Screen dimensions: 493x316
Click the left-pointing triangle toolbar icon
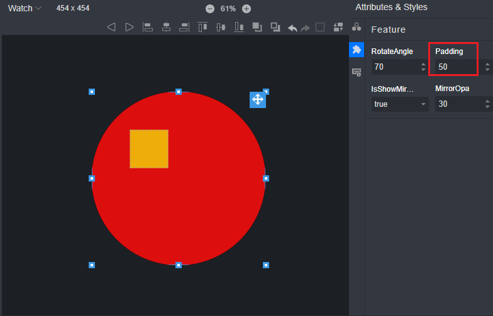pos(111,27)
